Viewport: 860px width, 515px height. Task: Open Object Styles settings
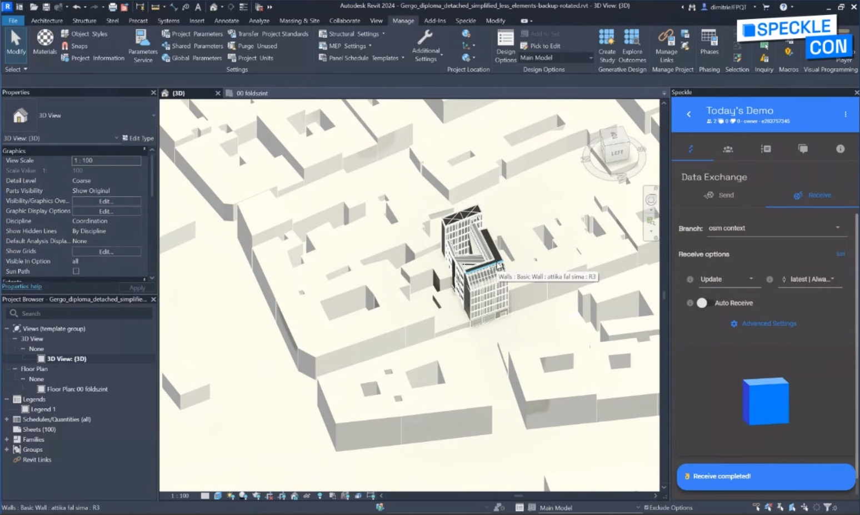point(84,34)
